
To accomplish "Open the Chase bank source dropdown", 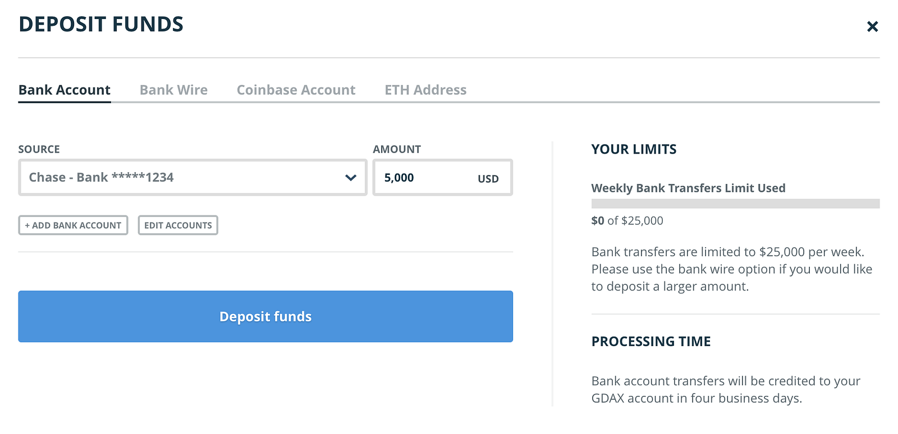I will point(185,178).
